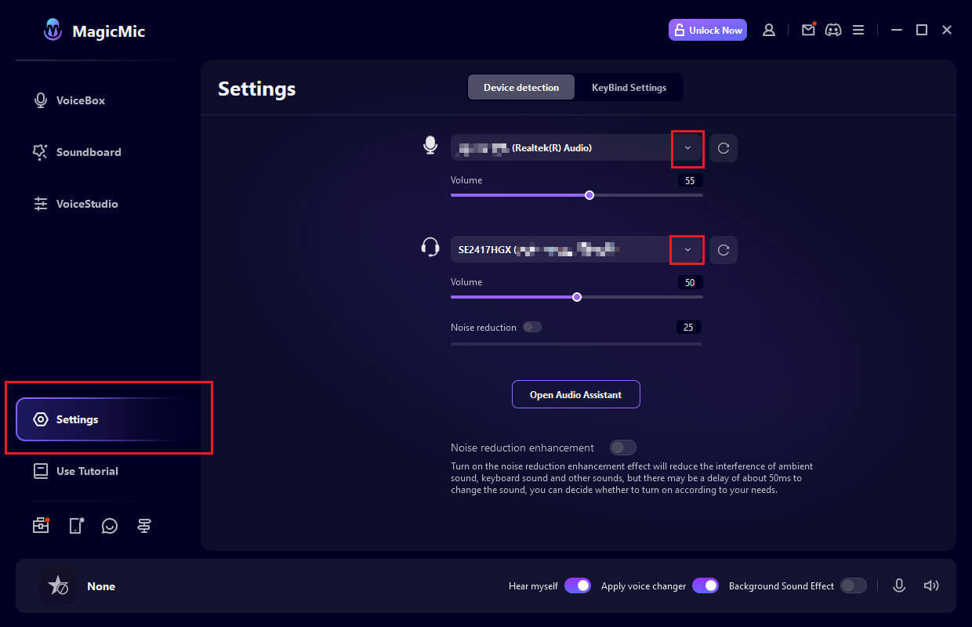
Task: Expand the microphone device dropdown
Action: [687, 147]
